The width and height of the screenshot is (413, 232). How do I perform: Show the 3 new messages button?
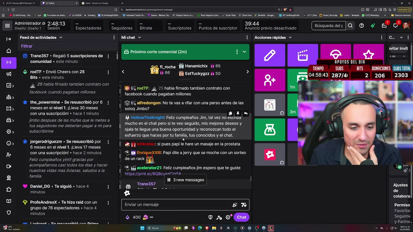[x=185, y=180]
